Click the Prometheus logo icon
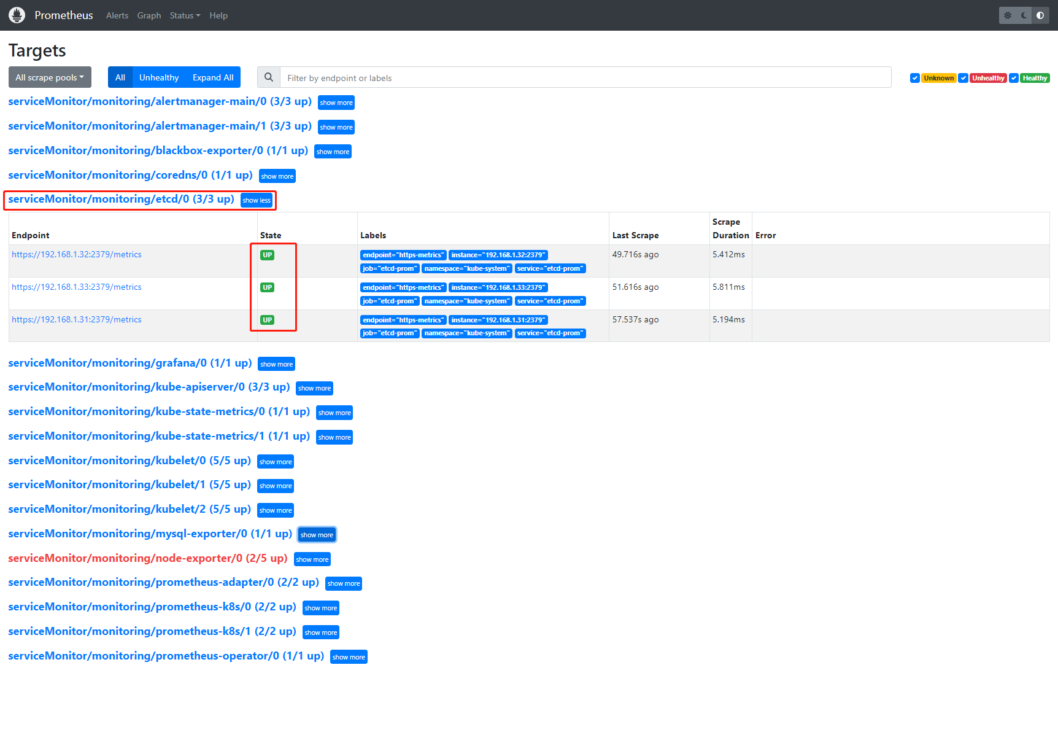The image size is (1058, 751). click(x=17, y=15)
